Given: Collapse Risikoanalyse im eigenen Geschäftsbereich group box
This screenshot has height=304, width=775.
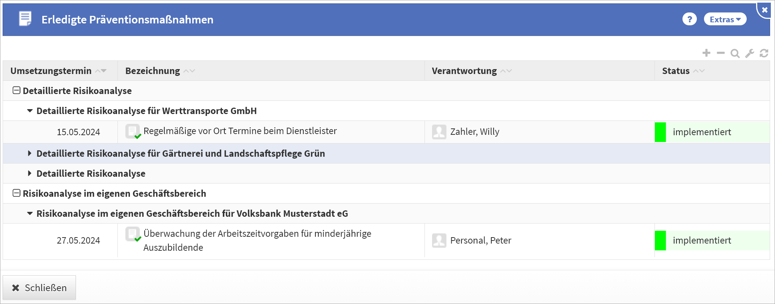Looking at the screenshot, I should tap(16, 193).
